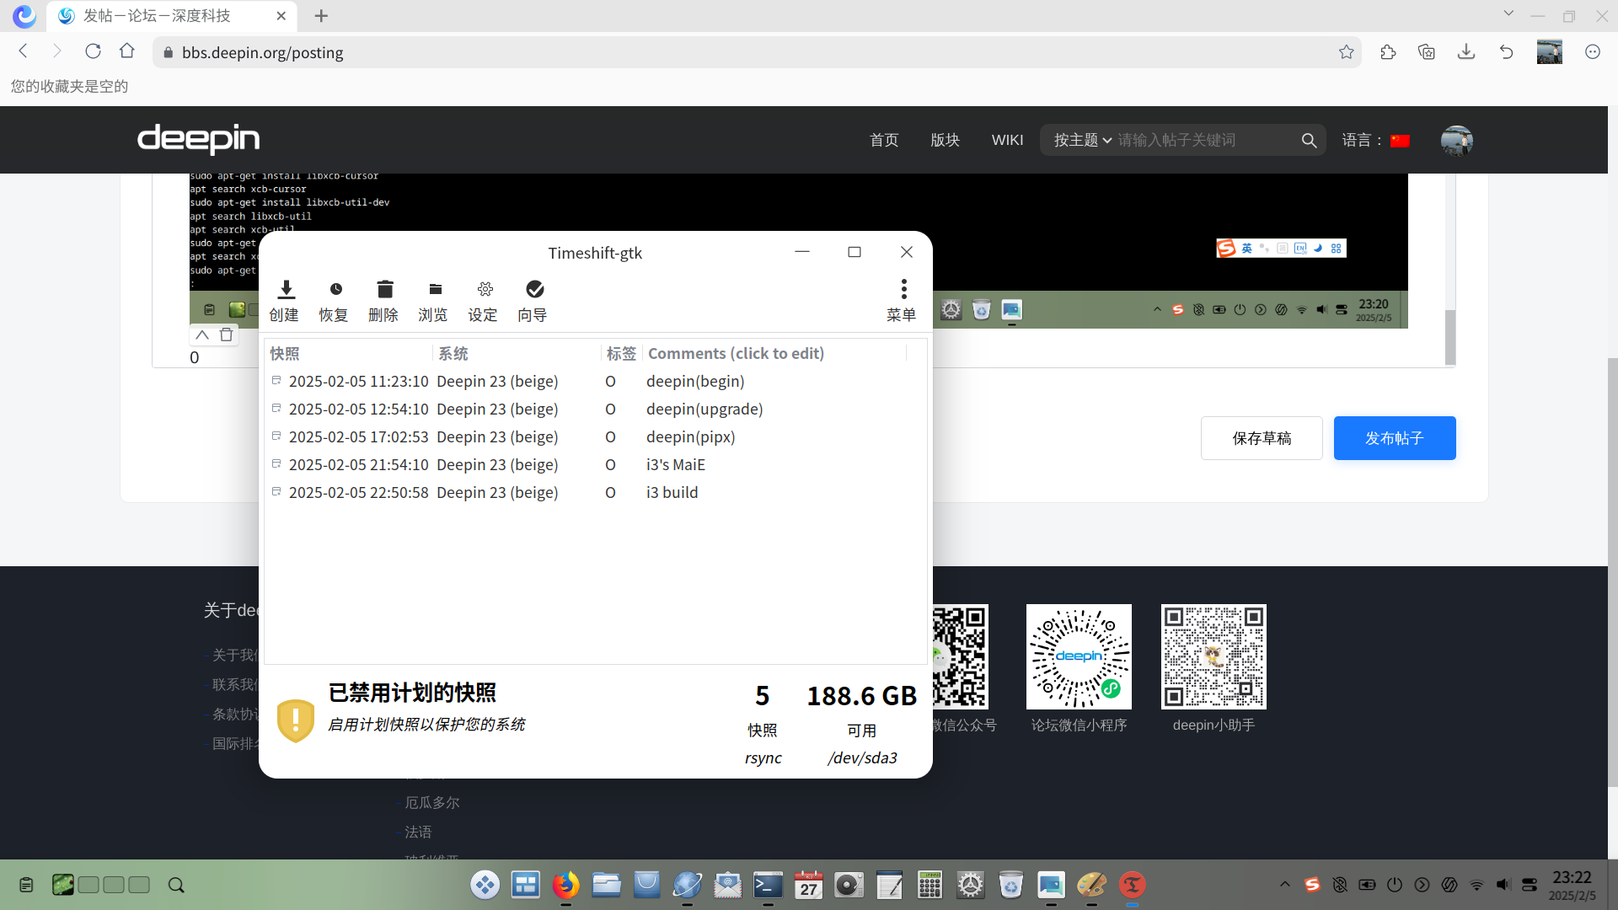Open the Browse snapshot folder icon
1618x910 pixels.
coord(435,290)
